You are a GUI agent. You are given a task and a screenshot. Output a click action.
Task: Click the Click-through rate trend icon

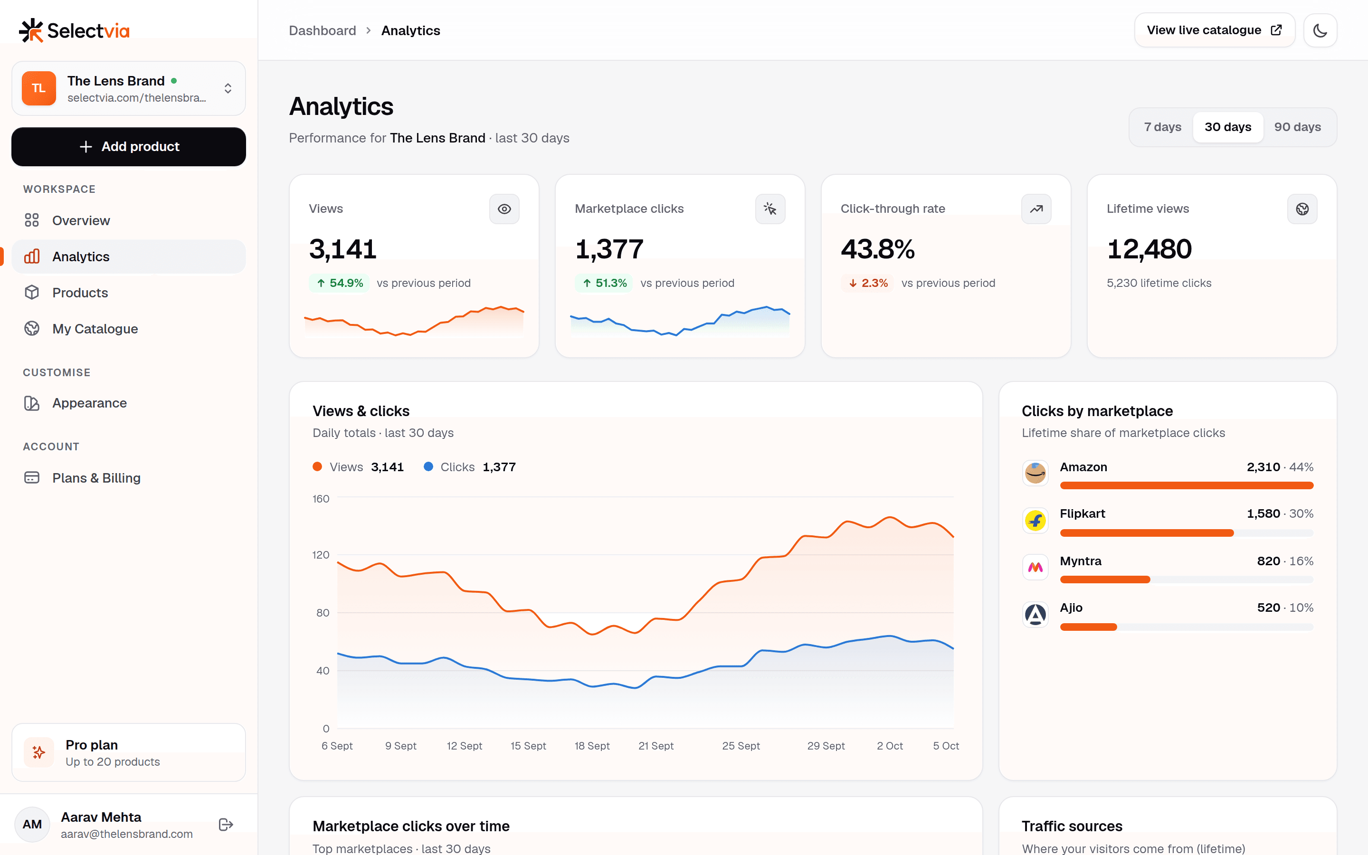coord(1036,209)
